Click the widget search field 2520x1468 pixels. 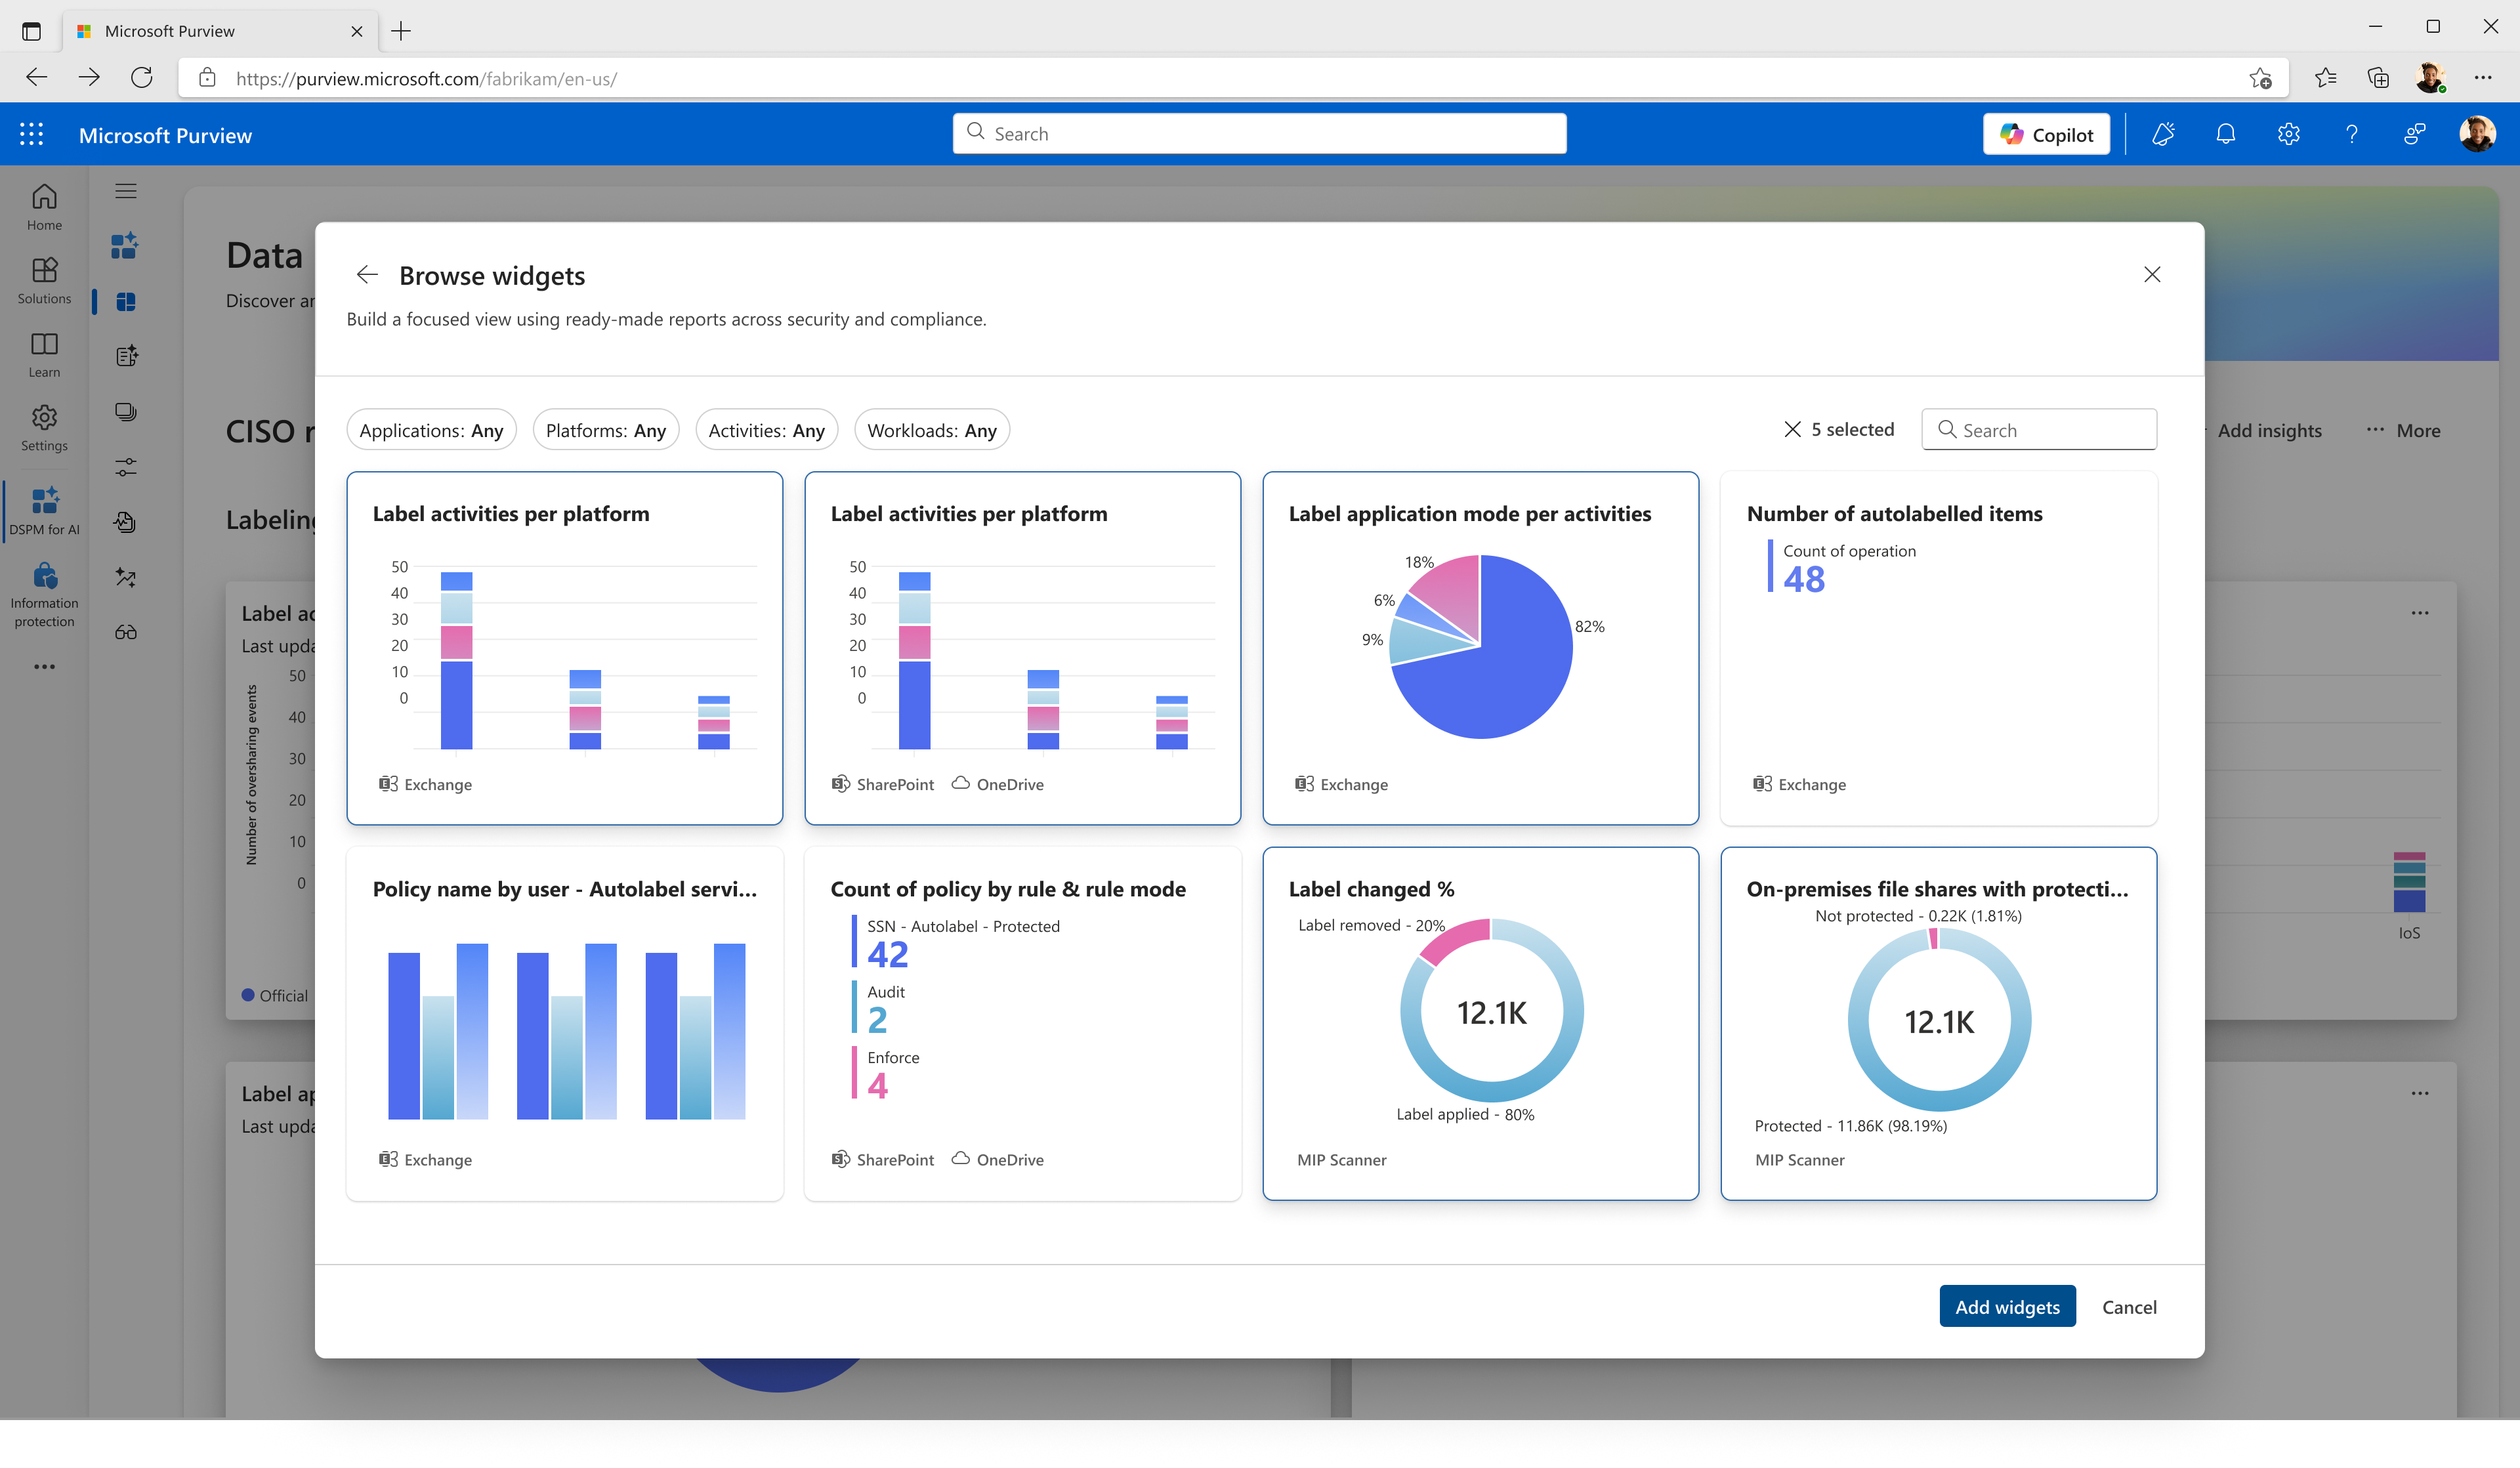pyautogui.click(x=2039, y=430)
